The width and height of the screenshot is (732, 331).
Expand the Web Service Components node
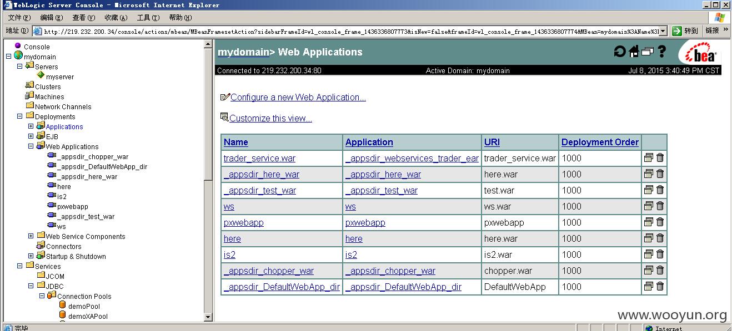point(31,236)
